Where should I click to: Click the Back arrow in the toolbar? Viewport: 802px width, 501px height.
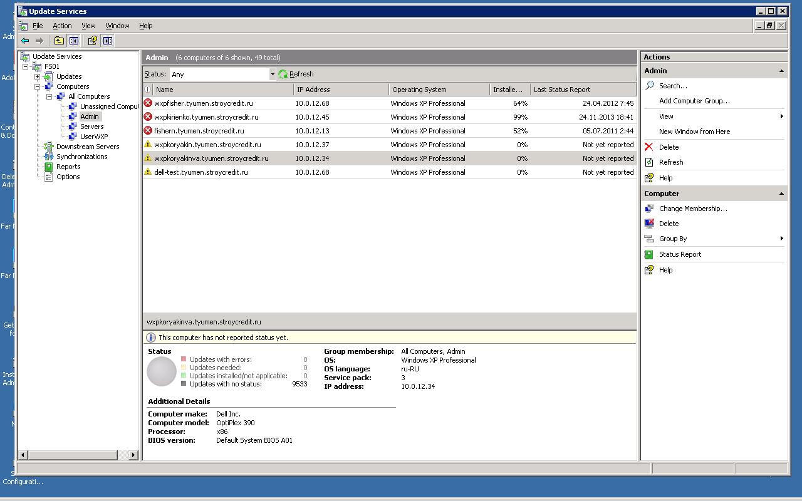click(25, 41)
